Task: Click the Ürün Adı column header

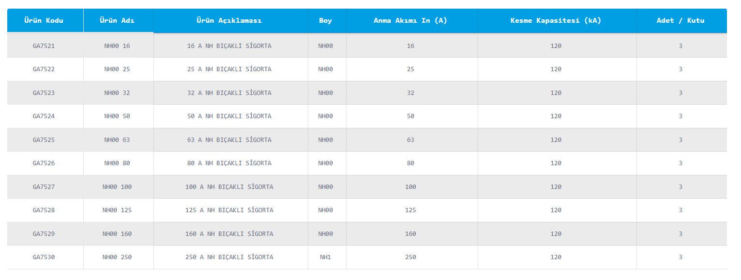Action: pos(117,20)
